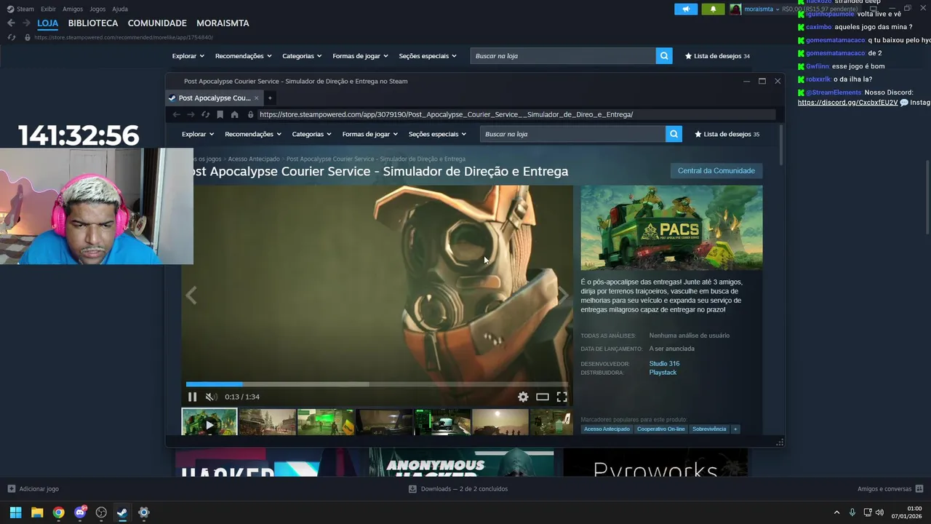Click the home icon in the popup browser
931x524 pixels.
[x=234, y=114]
